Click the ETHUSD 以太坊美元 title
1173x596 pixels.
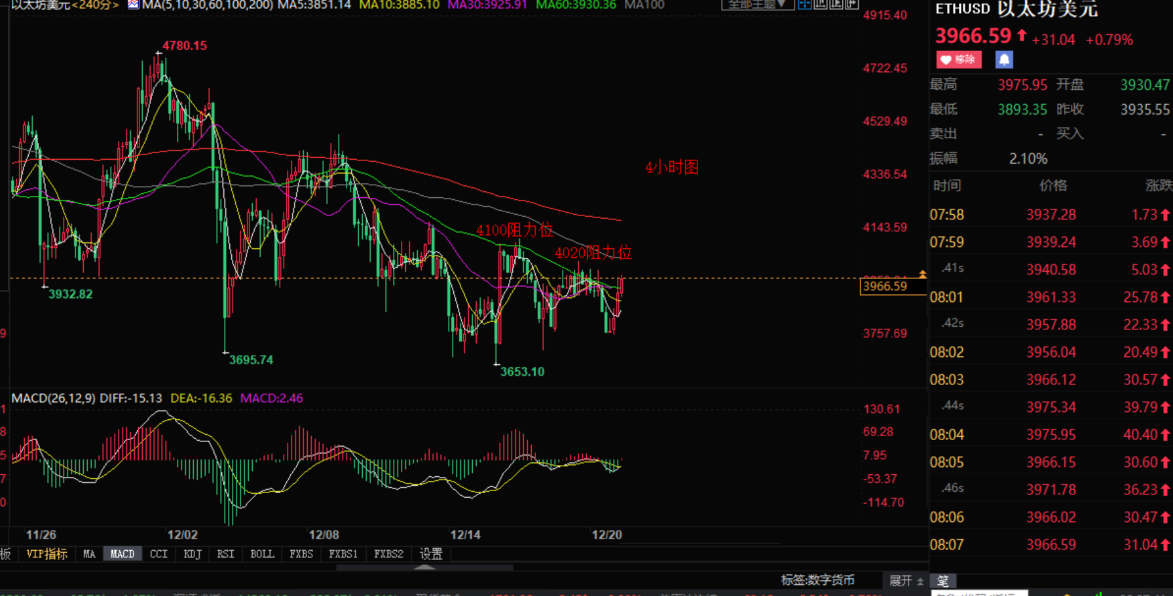1016,9
